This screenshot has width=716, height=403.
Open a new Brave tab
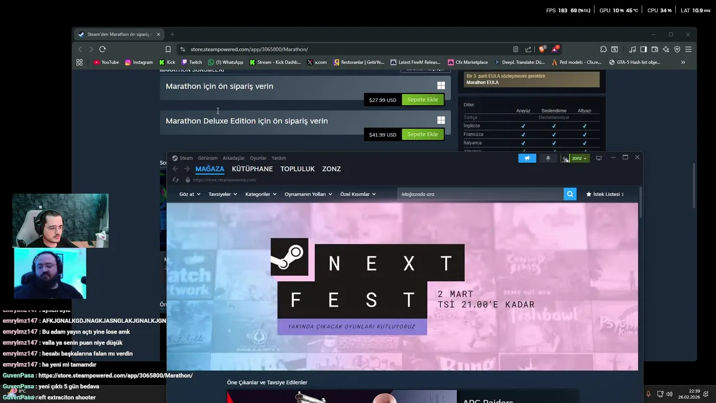click(172, 34)
